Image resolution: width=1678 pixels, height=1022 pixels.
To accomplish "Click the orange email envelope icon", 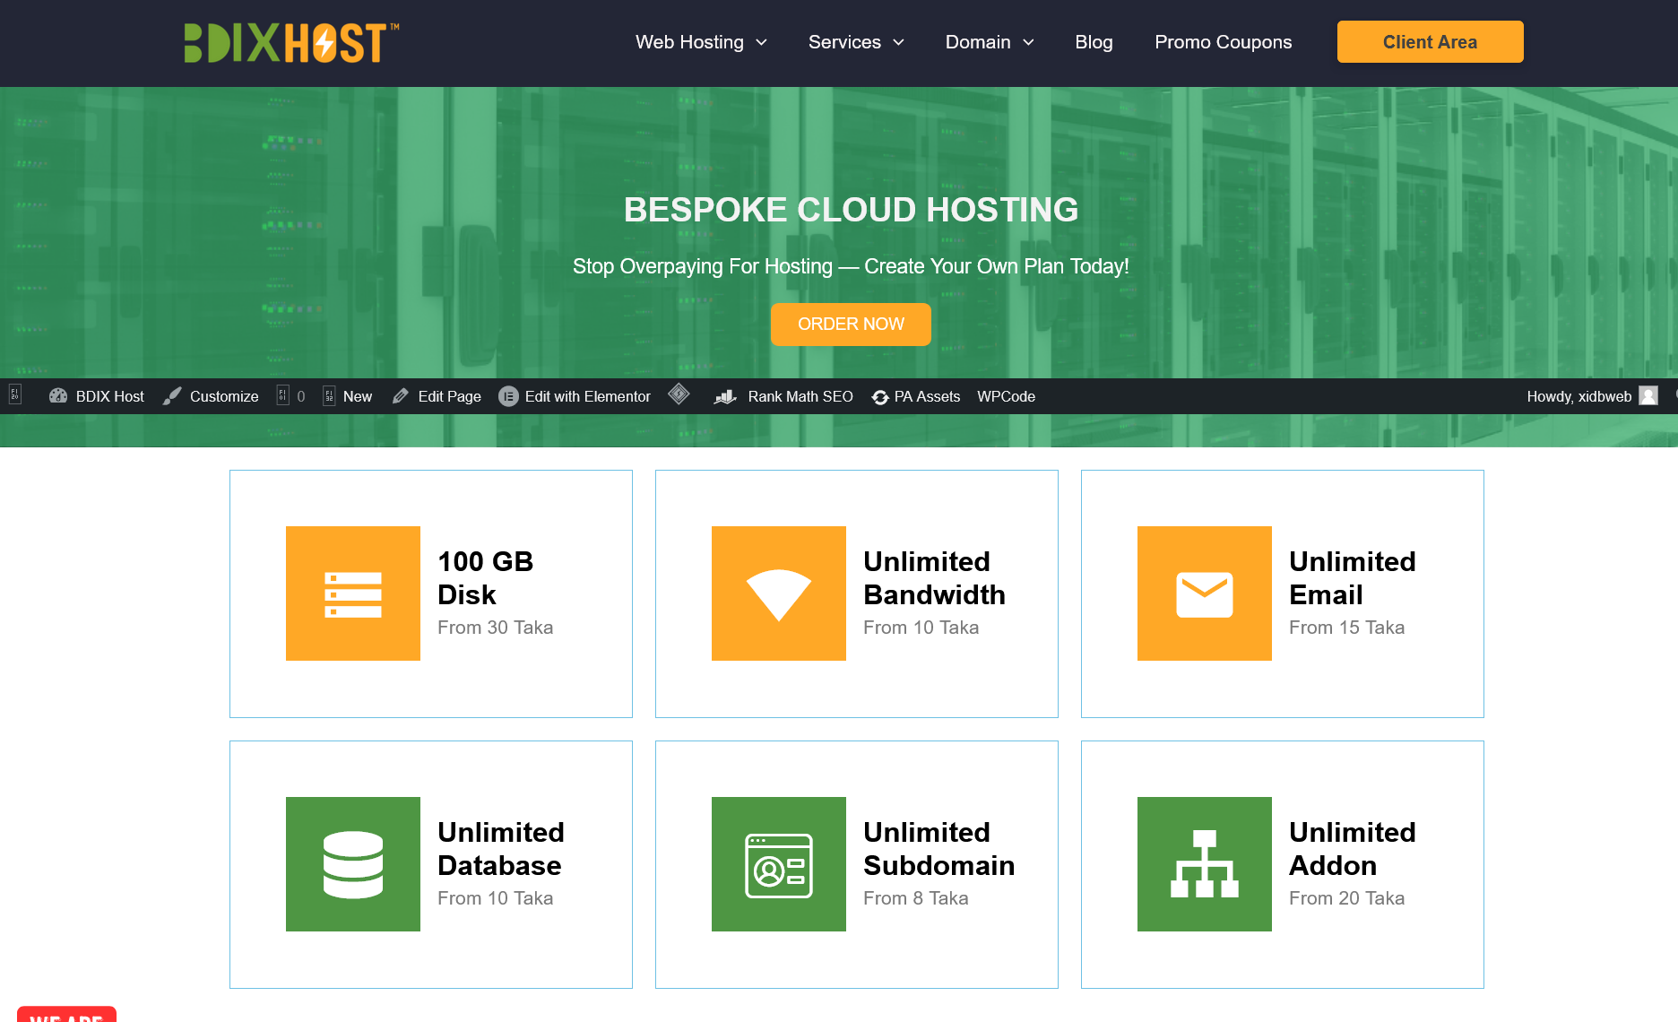I will pos(1205,593).
